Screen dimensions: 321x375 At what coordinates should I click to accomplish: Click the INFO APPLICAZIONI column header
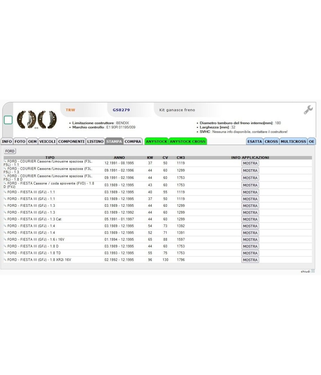click(x=250, y=157)
